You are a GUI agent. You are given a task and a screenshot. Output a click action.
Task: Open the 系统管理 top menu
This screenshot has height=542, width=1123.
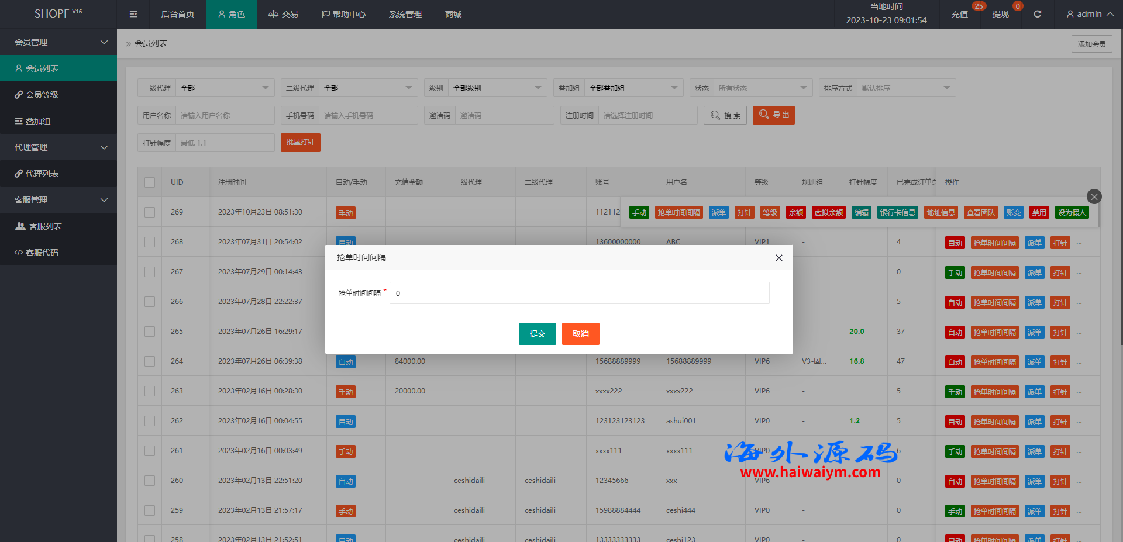(405, 14)
